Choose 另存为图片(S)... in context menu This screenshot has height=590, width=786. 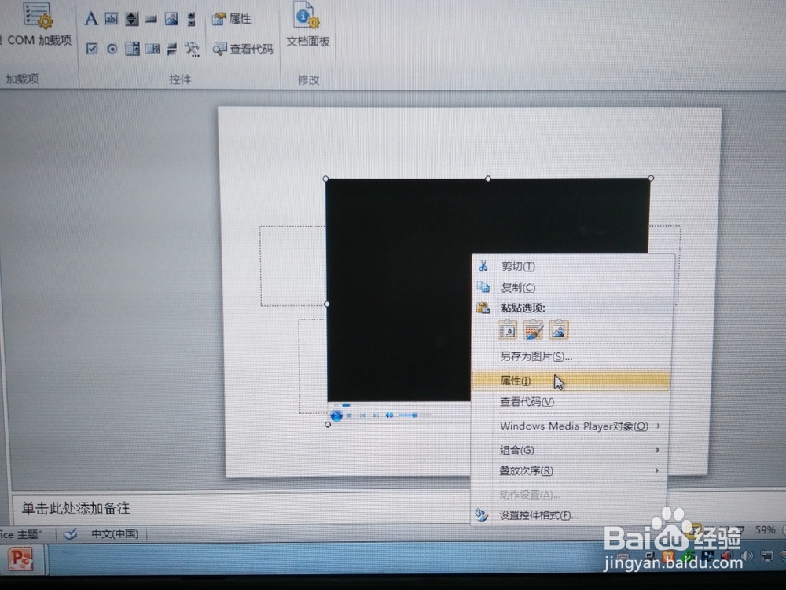(x=572, y=356)
